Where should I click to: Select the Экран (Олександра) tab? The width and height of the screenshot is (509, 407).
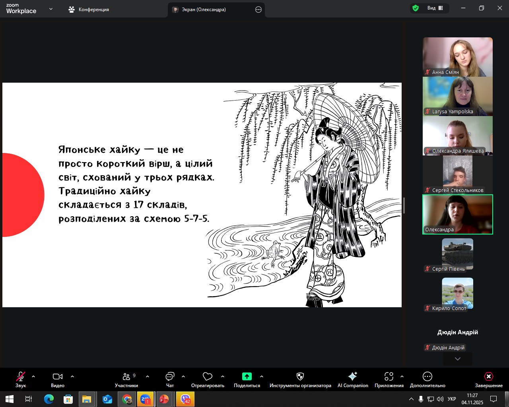[x=204, y=10]
